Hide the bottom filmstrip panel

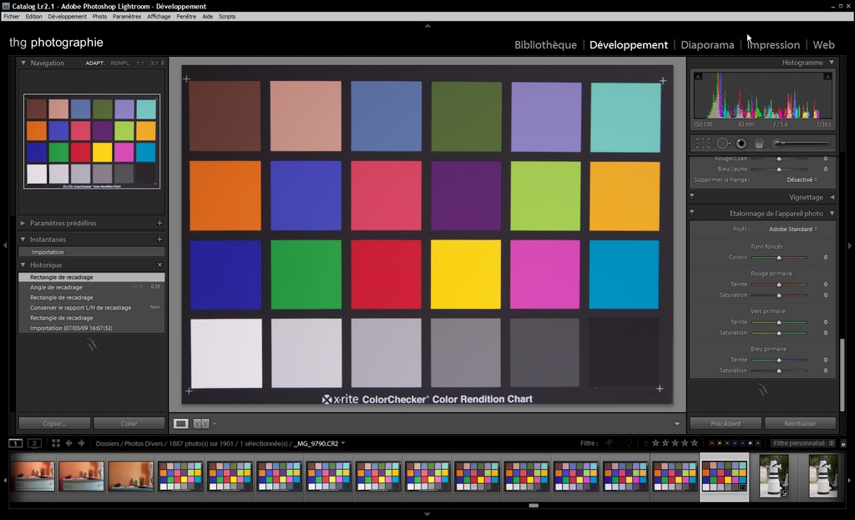(427, 514)
